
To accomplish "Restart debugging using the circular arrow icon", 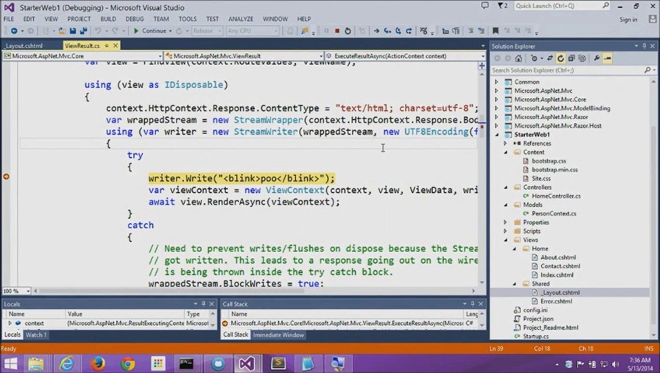I will pos(348,31).
